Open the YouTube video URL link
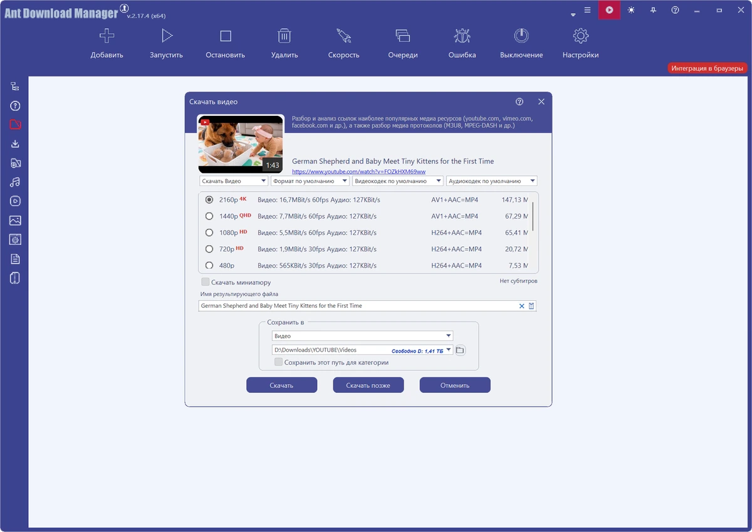Viewport: 752px width, 532px height. pyautogui.click(x=359, y=172)
